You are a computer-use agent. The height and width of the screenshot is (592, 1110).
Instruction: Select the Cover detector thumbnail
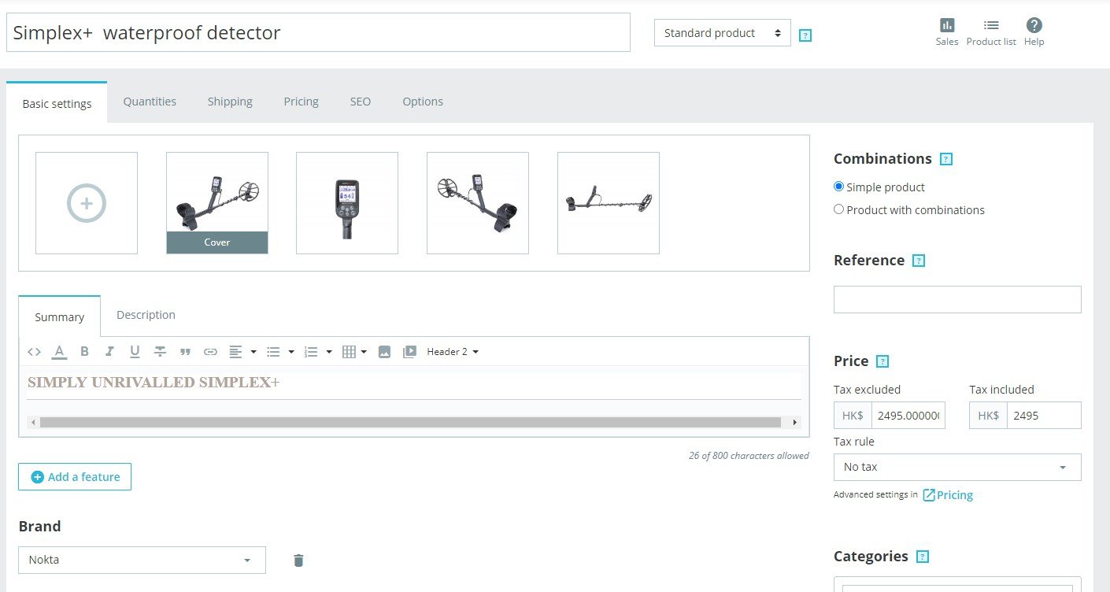(x=217, y=203)
